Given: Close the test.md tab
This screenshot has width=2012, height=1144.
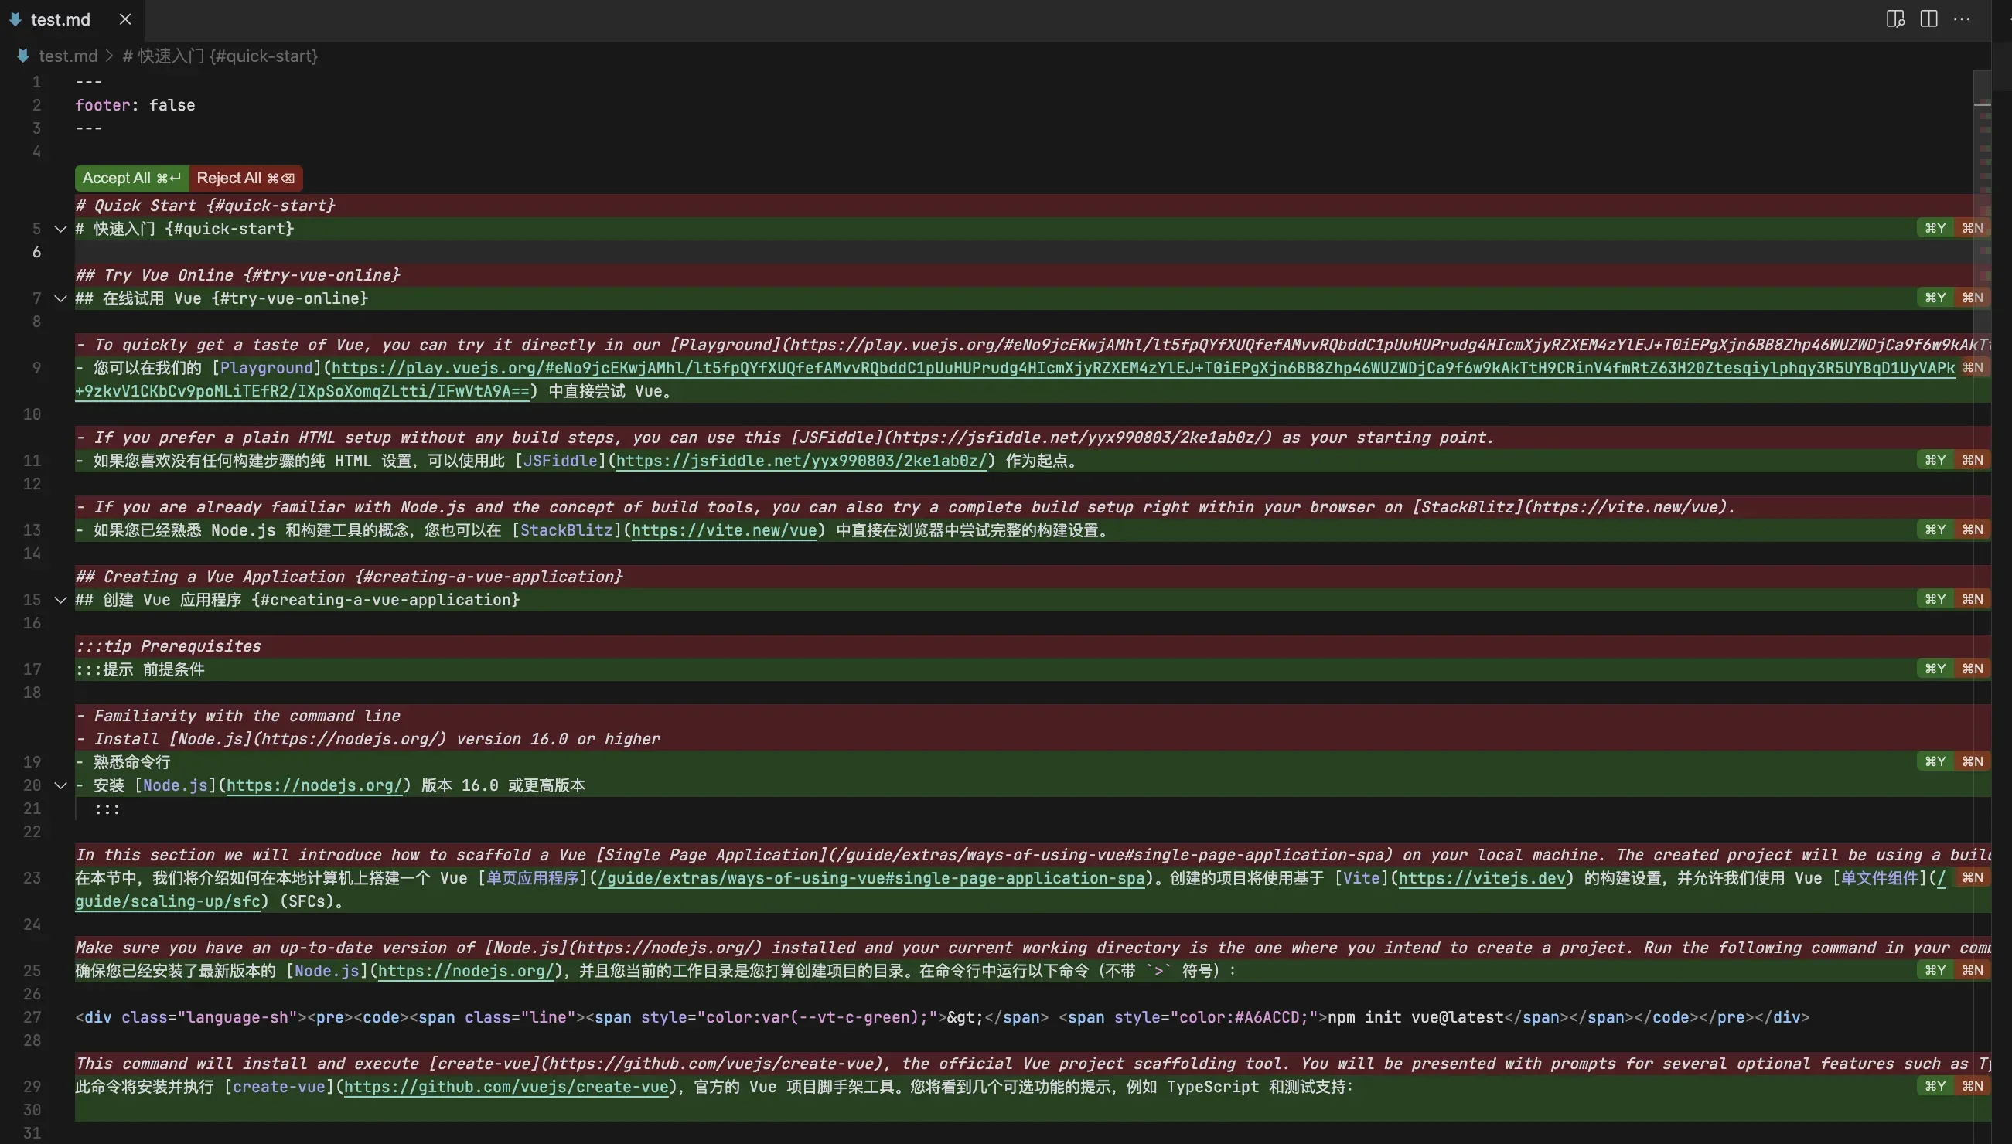Looking at the screenshot, I should click(125, 19).
